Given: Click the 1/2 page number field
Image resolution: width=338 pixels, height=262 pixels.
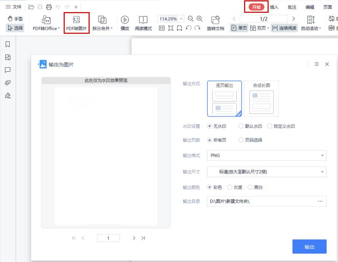Looking at the screenshot, I should (264, 19).
